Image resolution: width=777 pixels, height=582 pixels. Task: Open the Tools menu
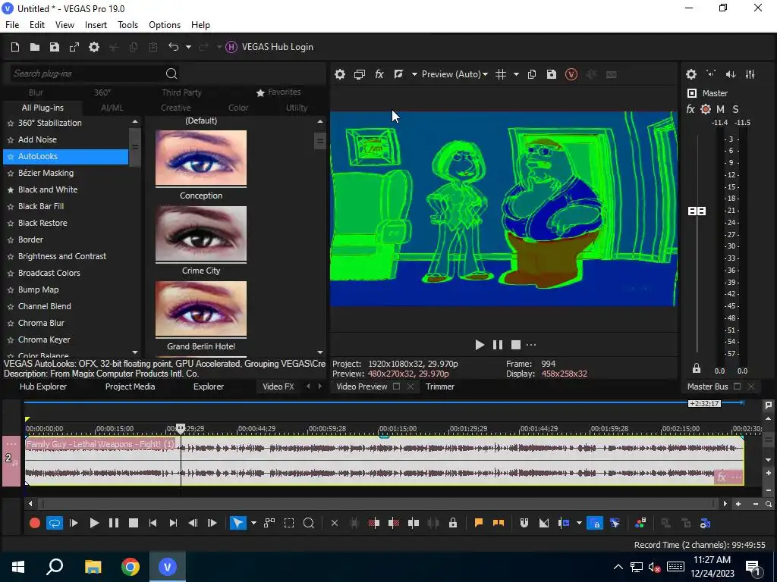[x=127, y=25]
